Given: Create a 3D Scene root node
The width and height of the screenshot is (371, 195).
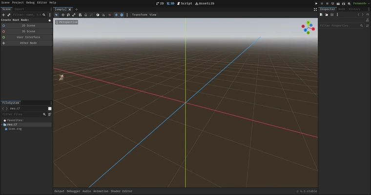Looking at the screenshot, I should click(x=26, y=31).
